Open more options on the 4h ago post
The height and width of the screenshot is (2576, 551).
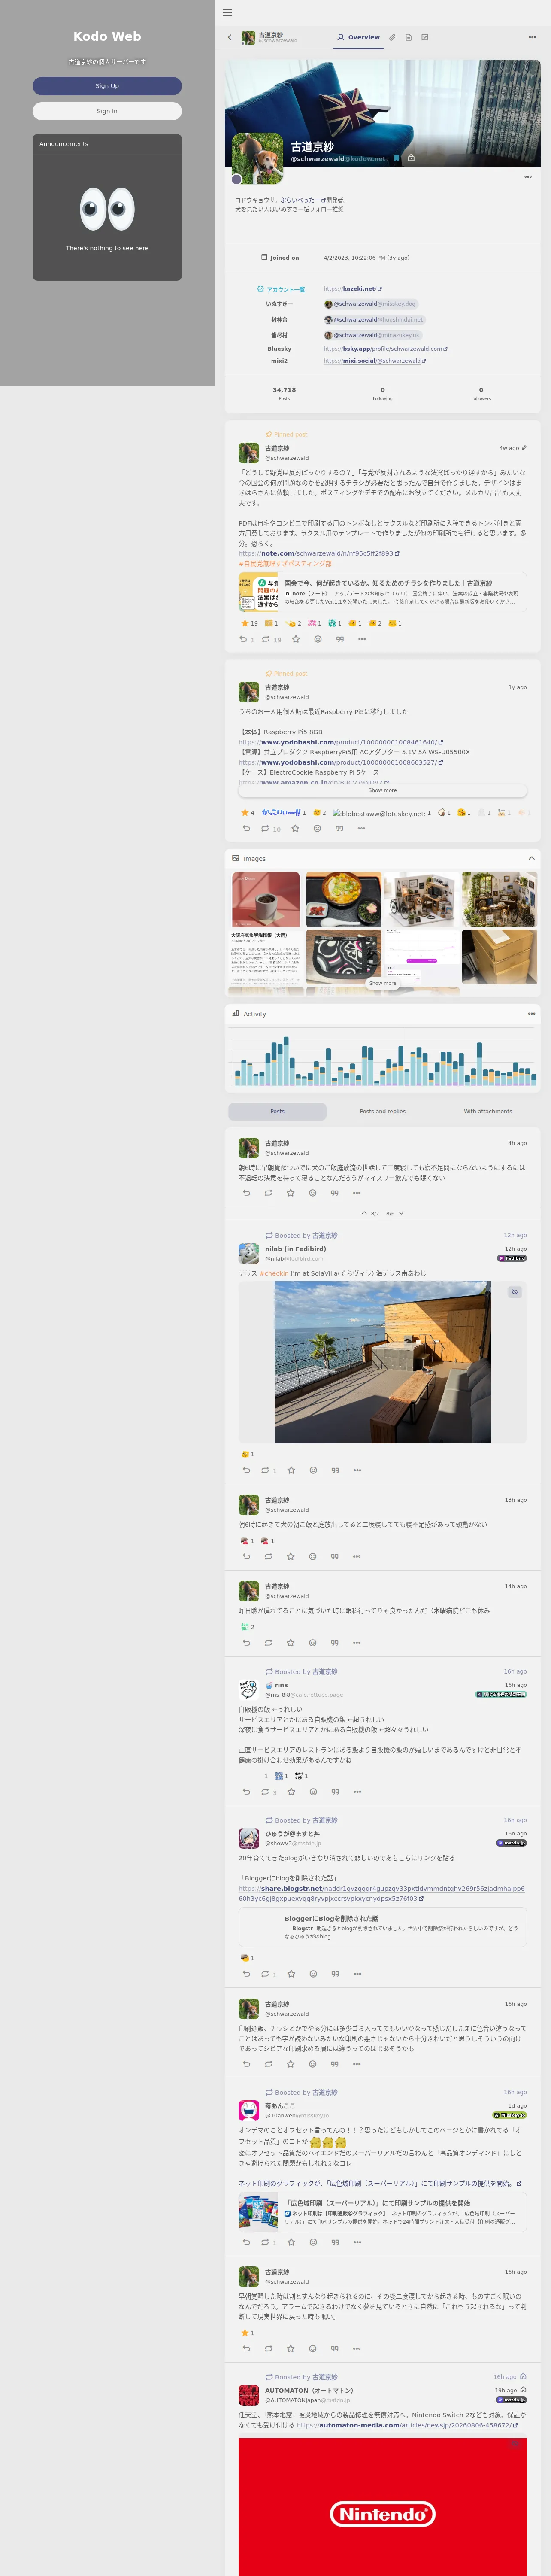click(x=357, y=1193)
